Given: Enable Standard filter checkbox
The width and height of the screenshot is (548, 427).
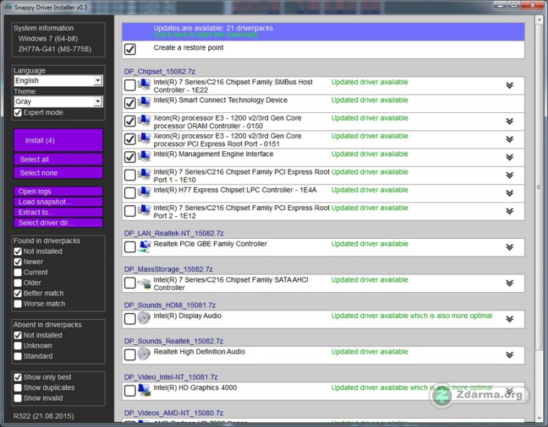Looking at the screenshot, I should [18, 356].
